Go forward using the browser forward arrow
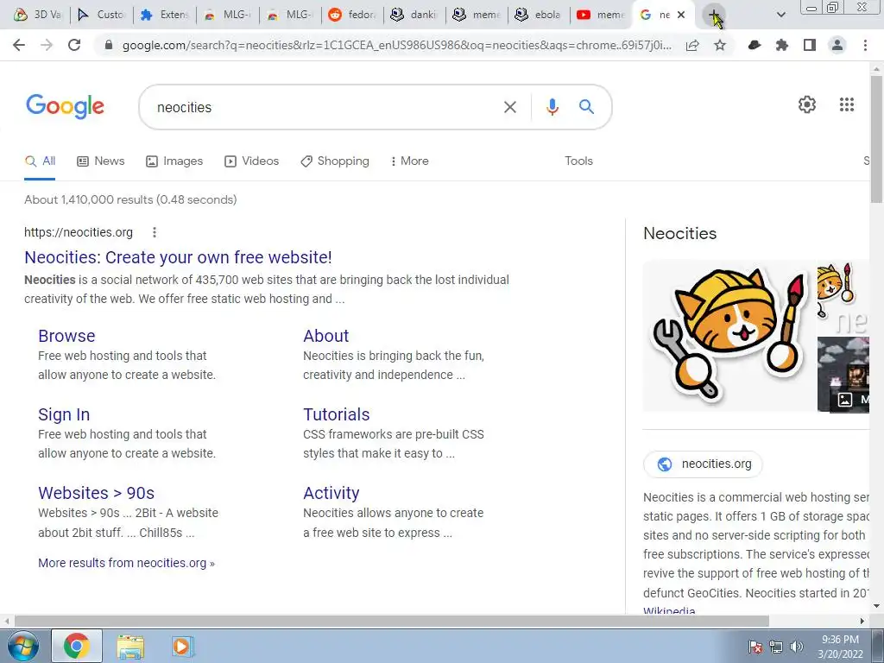 [47, 45]
